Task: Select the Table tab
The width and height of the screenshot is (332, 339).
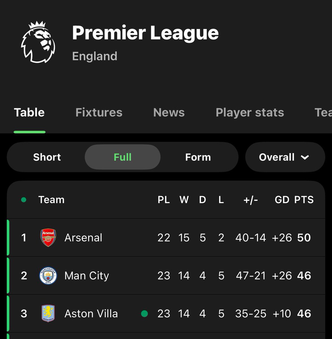Action: (29, 112)
